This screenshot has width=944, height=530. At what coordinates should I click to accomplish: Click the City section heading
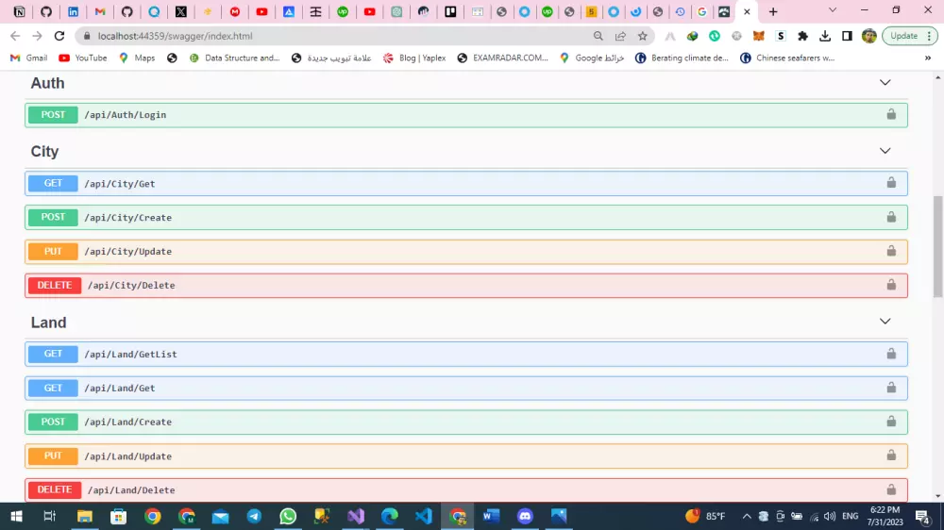pos(44,152)
